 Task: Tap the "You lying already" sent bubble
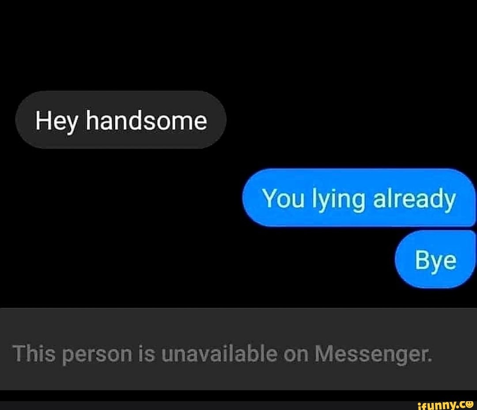[x=359, y=198]
